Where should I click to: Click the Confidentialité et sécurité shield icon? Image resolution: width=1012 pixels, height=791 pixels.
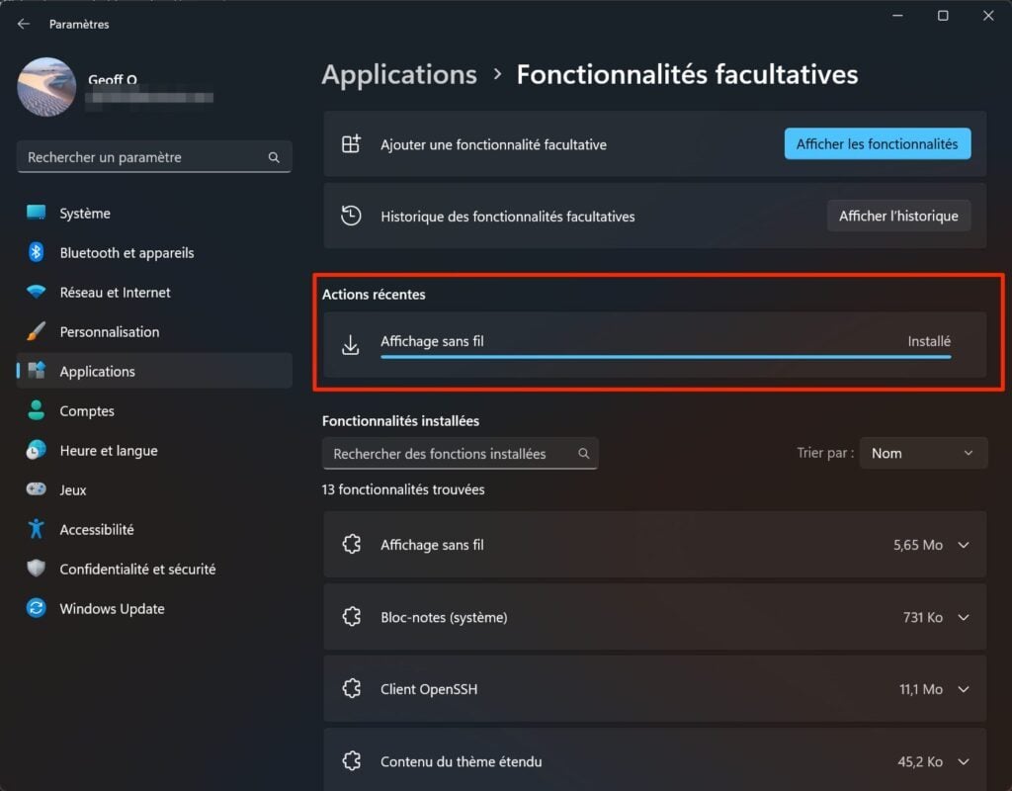37,569
